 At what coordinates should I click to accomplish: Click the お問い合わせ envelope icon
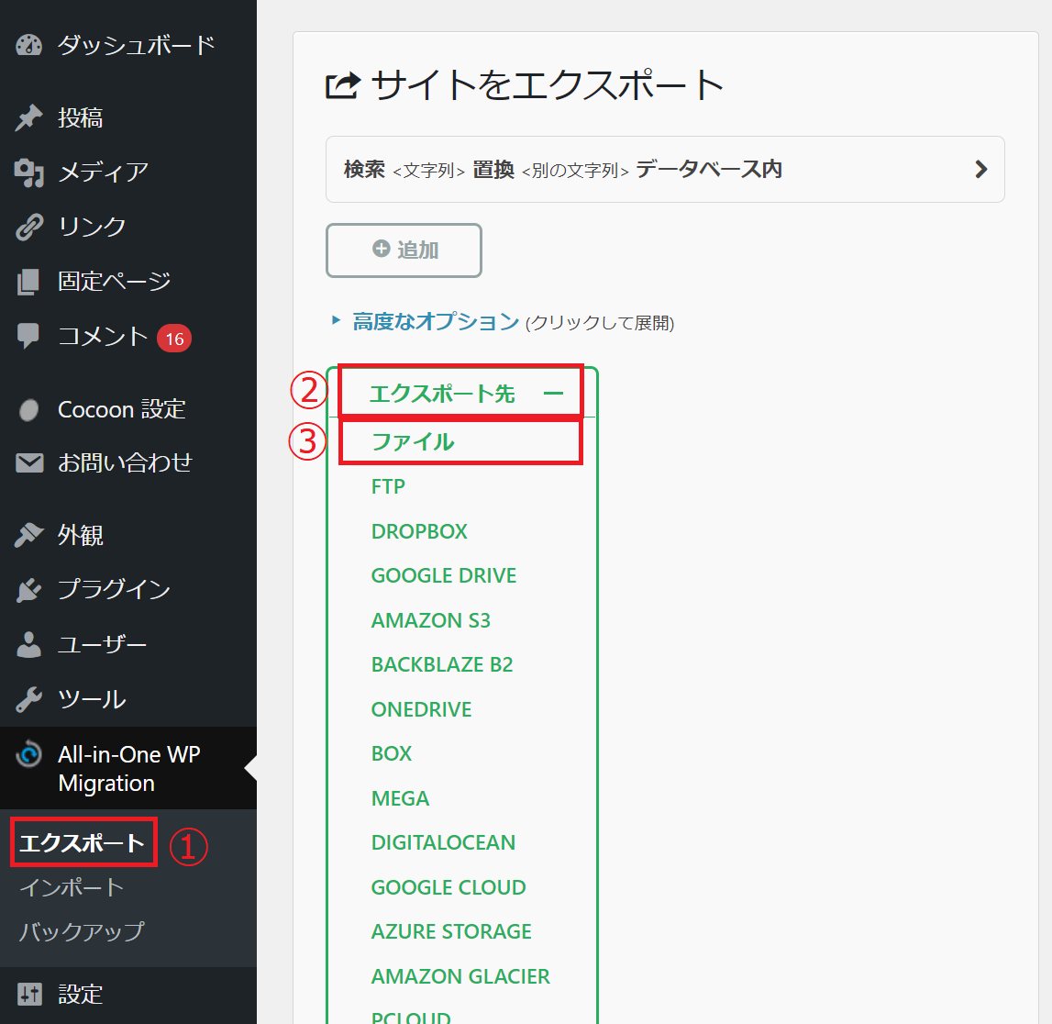(x=28, y=462)
